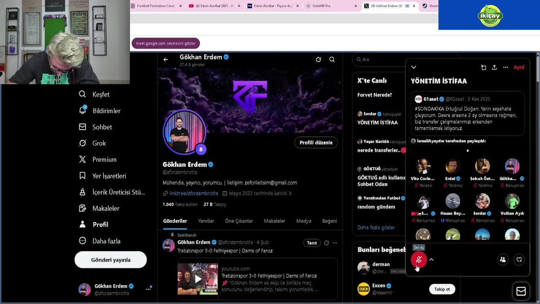This screenshot has width=540, height=304.
Task: Click Daha fazla göster link
Action: tap(376, 228)
